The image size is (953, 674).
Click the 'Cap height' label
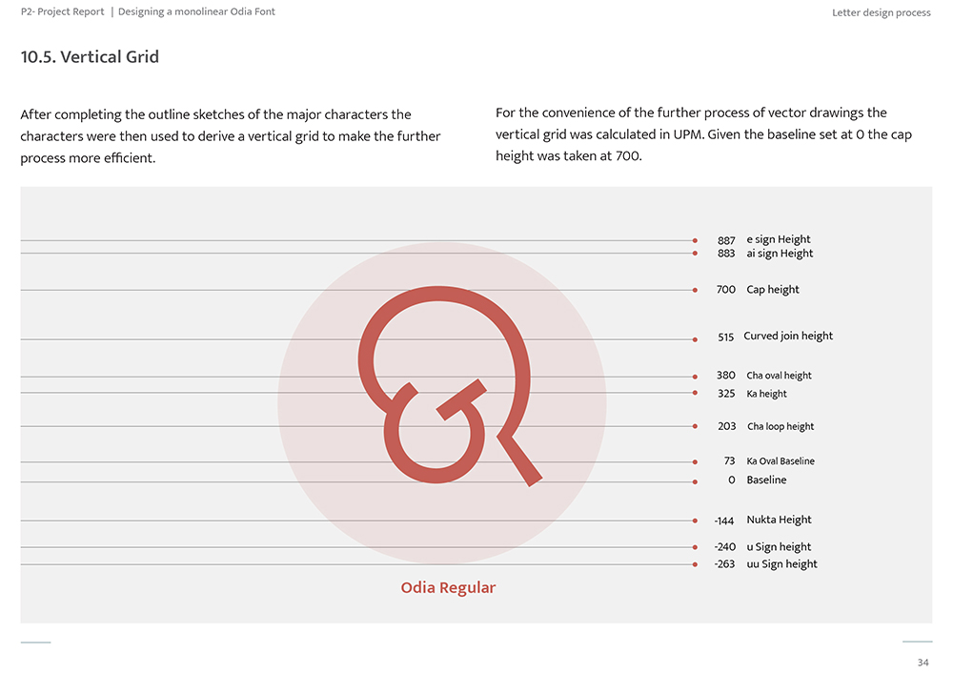click(773, 290)
